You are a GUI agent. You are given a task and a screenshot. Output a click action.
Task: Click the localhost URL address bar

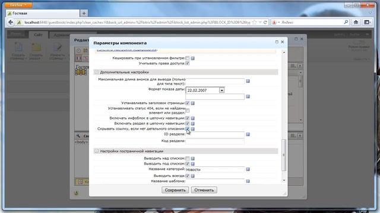tap(137, 22)
